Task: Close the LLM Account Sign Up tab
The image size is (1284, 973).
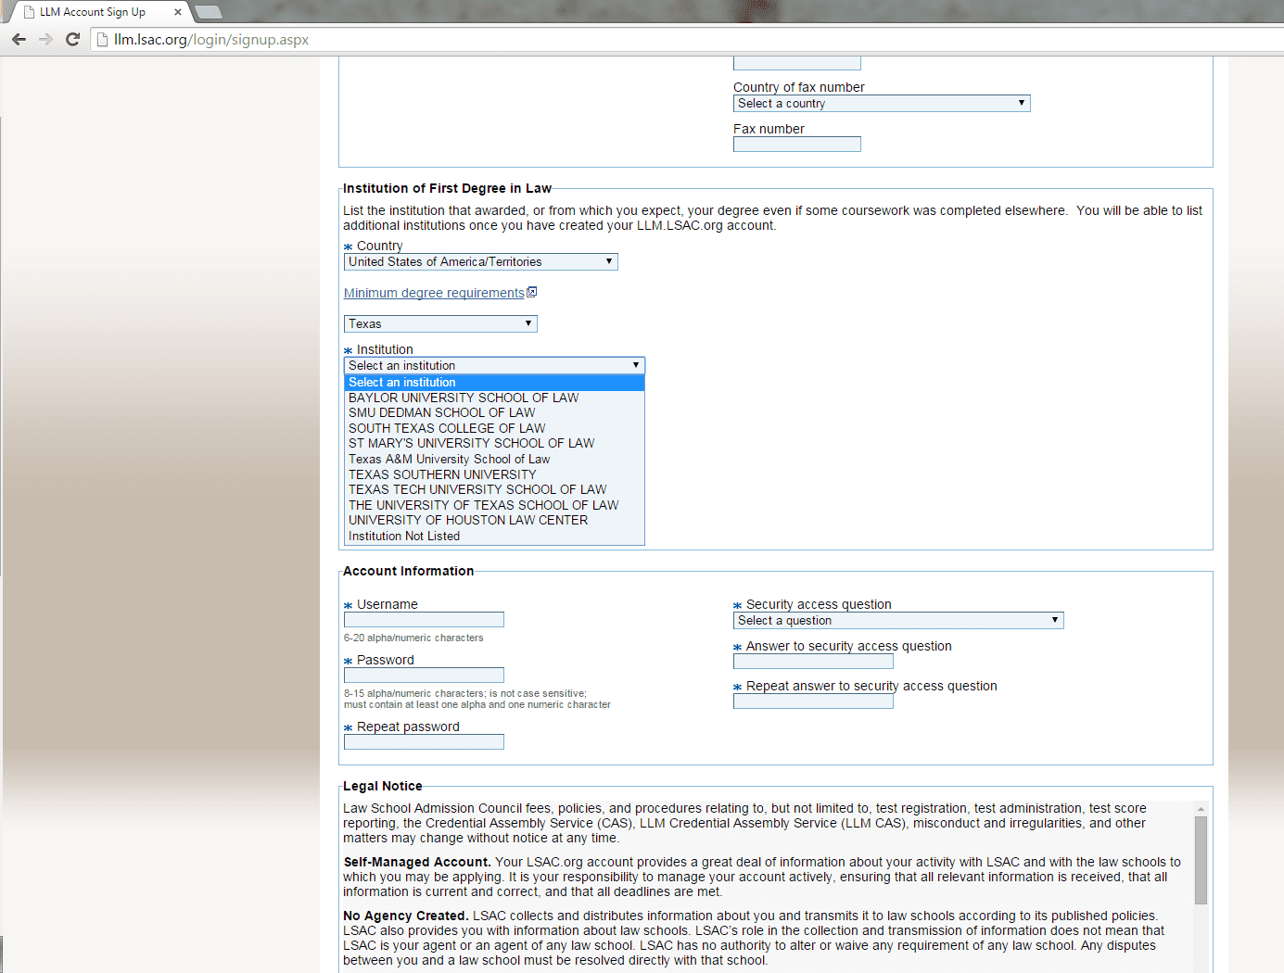Action: 178,12
